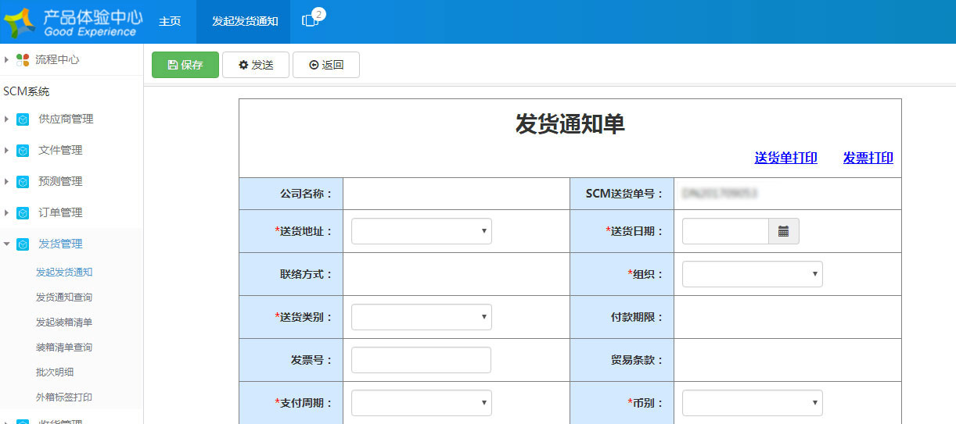
Task: Click the 发送 button
Action: click(x=256, y=65)
